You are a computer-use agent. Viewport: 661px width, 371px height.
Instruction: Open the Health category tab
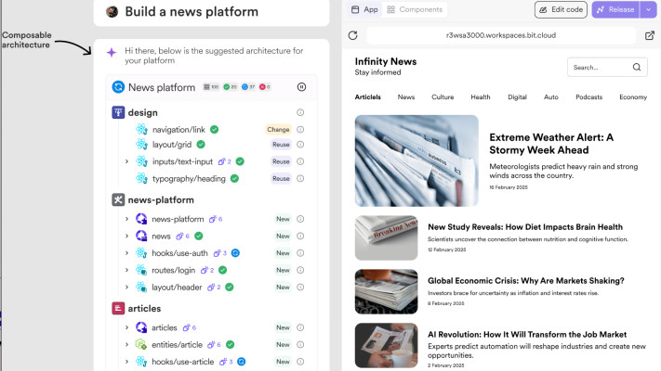pos(481,97)
